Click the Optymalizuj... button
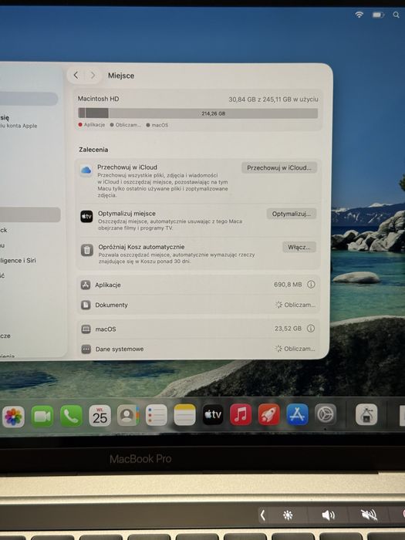This screenshot has width=405, height=540. pos(292,214)
